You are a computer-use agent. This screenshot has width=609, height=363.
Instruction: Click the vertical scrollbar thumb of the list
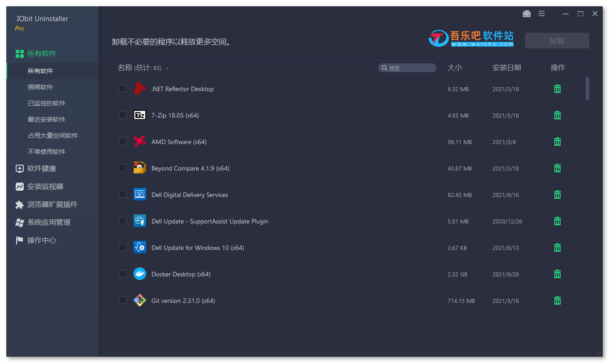(x=587, y=88)
